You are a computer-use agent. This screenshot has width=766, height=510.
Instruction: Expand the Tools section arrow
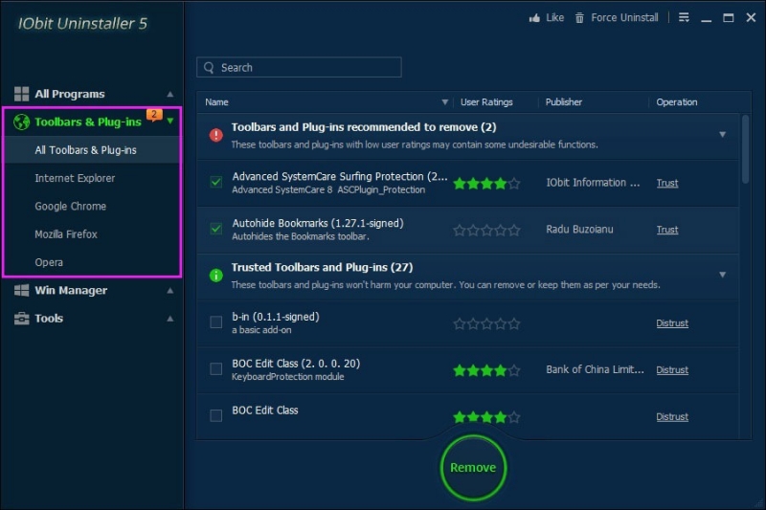pos(170,319)
